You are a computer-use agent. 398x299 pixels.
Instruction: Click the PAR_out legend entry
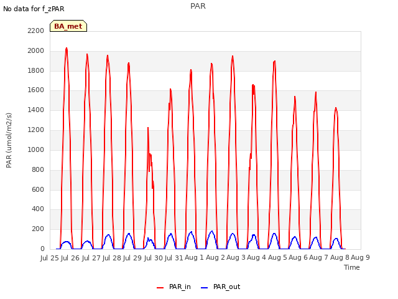click(220, 287)
